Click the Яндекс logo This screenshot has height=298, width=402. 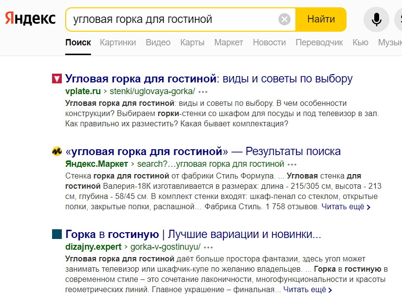click(x=30, y=19)
